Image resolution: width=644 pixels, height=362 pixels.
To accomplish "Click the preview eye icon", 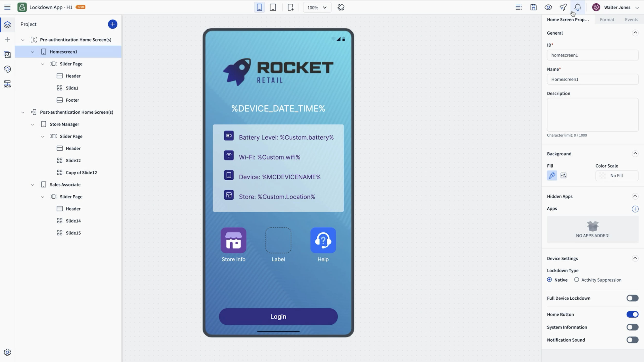I will coord(548,7).
